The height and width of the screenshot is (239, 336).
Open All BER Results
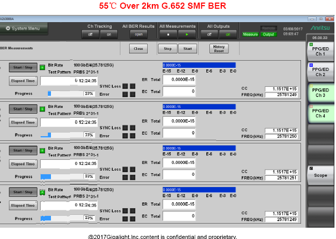138,34
